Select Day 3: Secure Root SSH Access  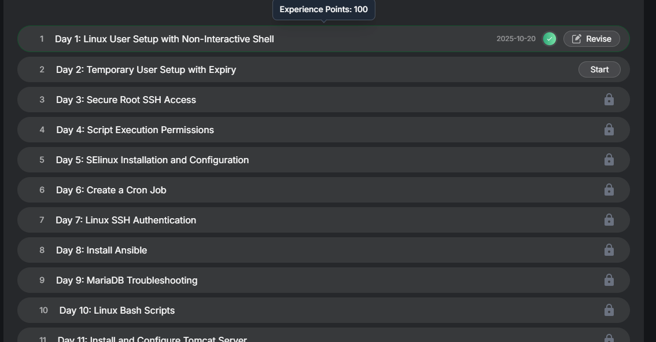126,100
